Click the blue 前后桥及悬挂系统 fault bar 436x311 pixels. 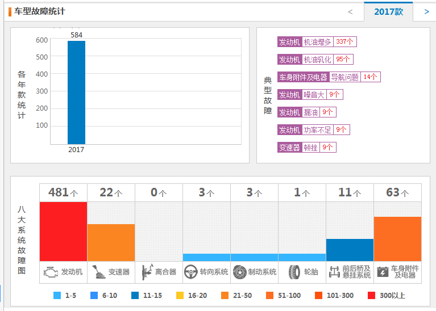point(350,250)
